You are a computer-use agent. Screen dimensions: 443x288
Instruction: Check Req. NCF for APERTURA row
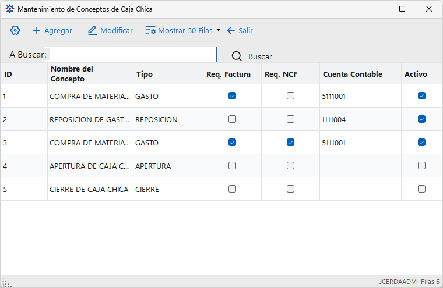click(290, 166)
